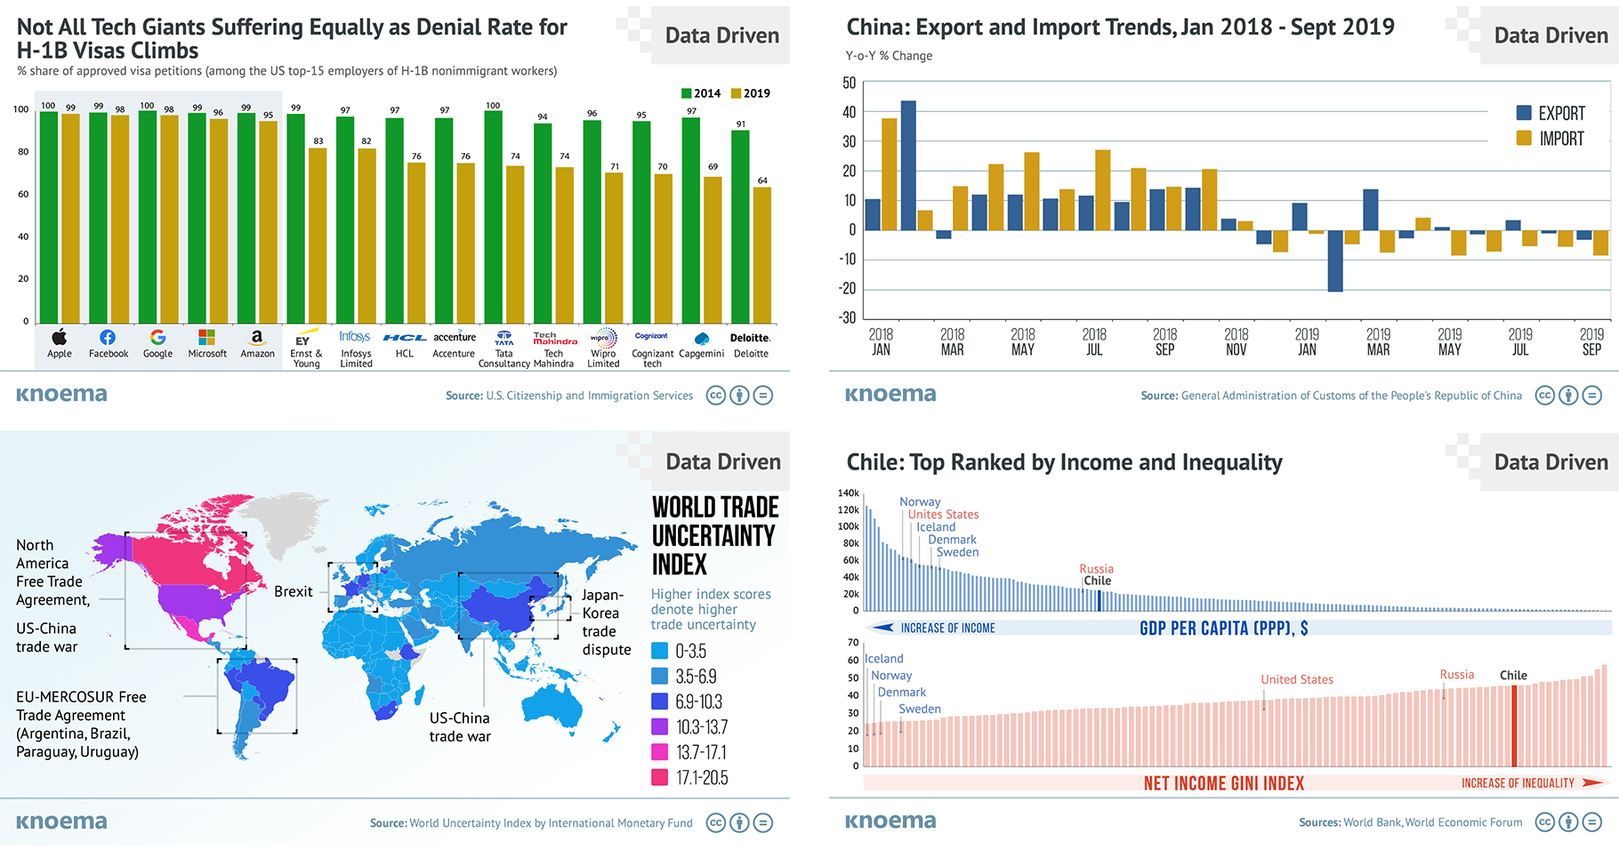
Task: Click the HCL logo
Action: pos(405,338)
